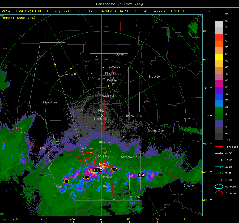Click the Banff city label

(44, 148)
